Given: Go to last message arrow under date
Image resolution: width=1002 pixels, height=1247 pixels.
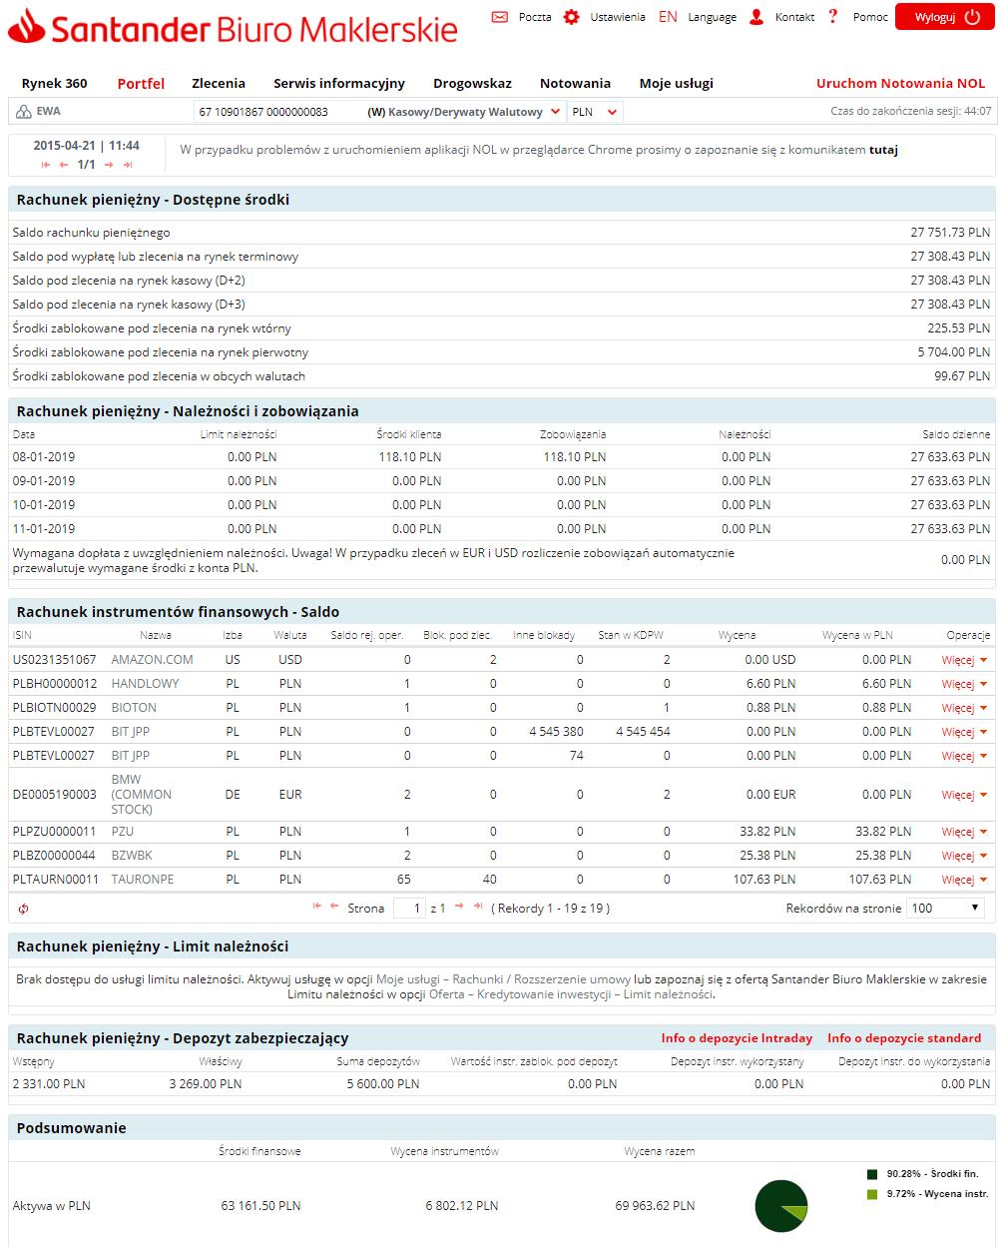Looking at the screenshot, I should pos(127,165).
